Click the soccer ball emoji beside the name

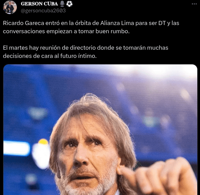[x=69, y=4]
